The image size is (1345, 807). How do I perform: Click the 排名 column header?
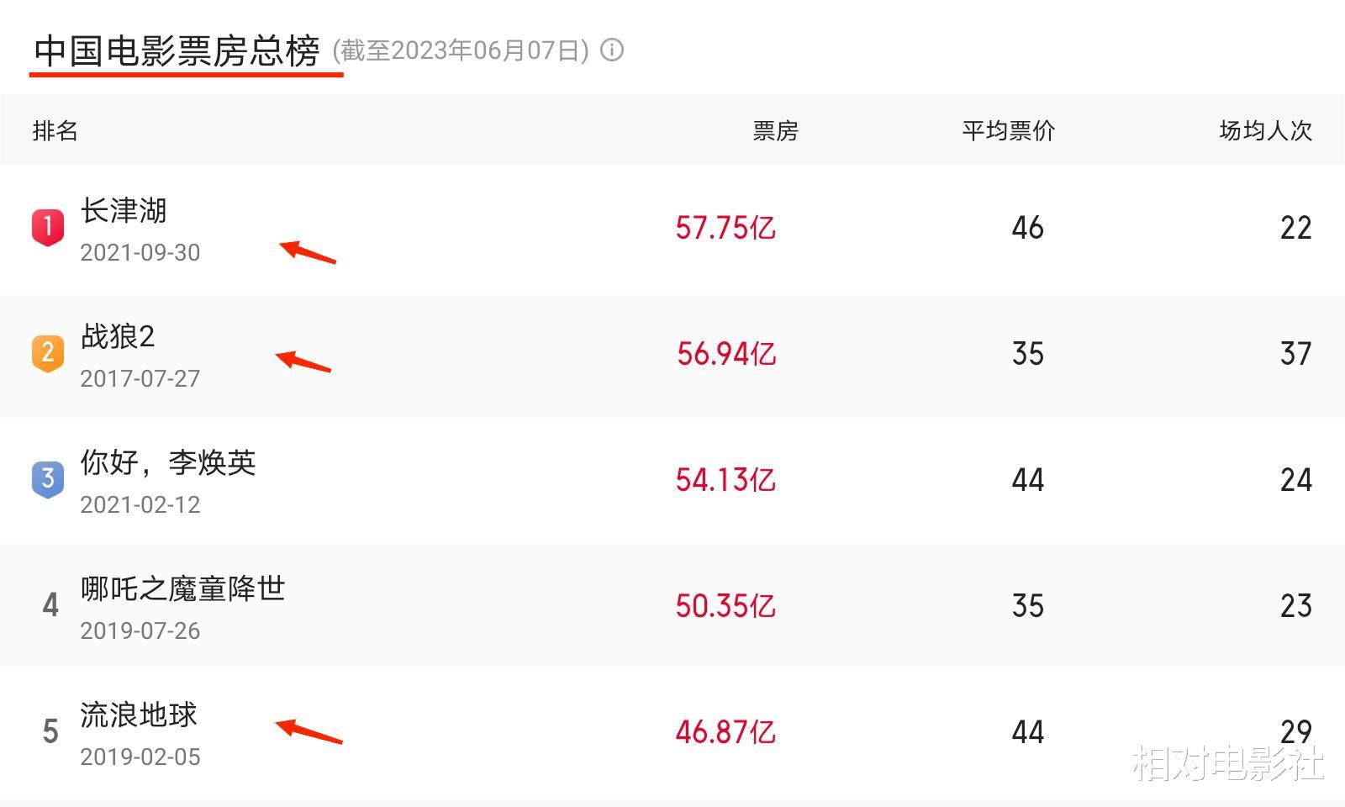click(55, 131)
